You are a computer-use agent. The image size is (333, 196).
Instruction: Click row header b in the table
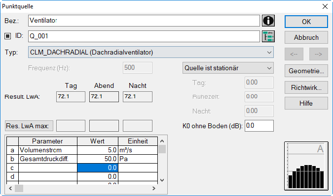(12, 159)
